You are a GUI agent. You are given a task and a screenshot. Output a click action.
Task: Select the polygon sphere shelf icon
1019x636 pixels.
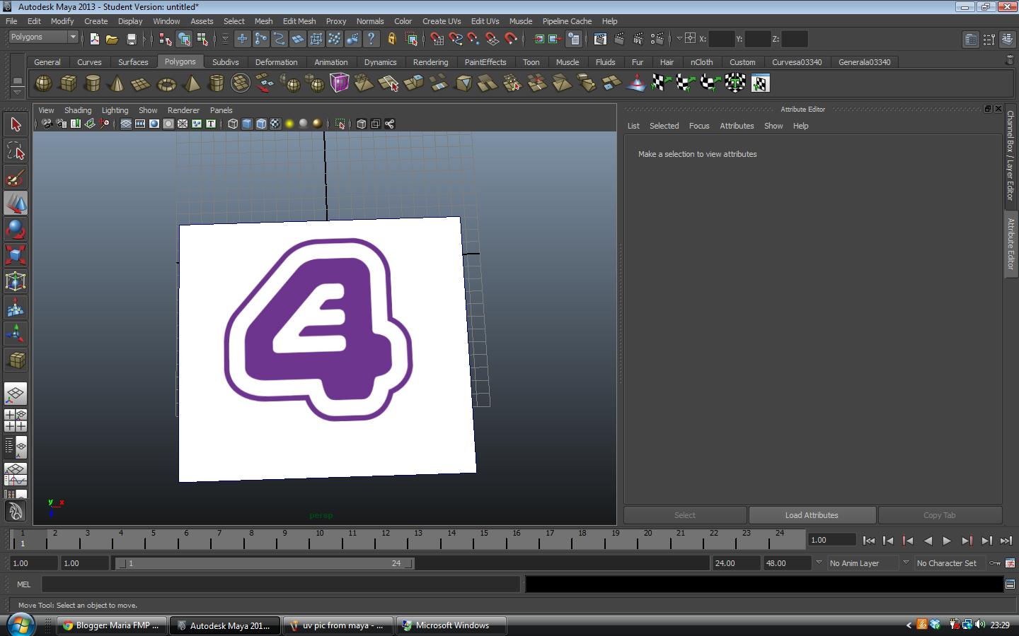[x=43, y=83]
